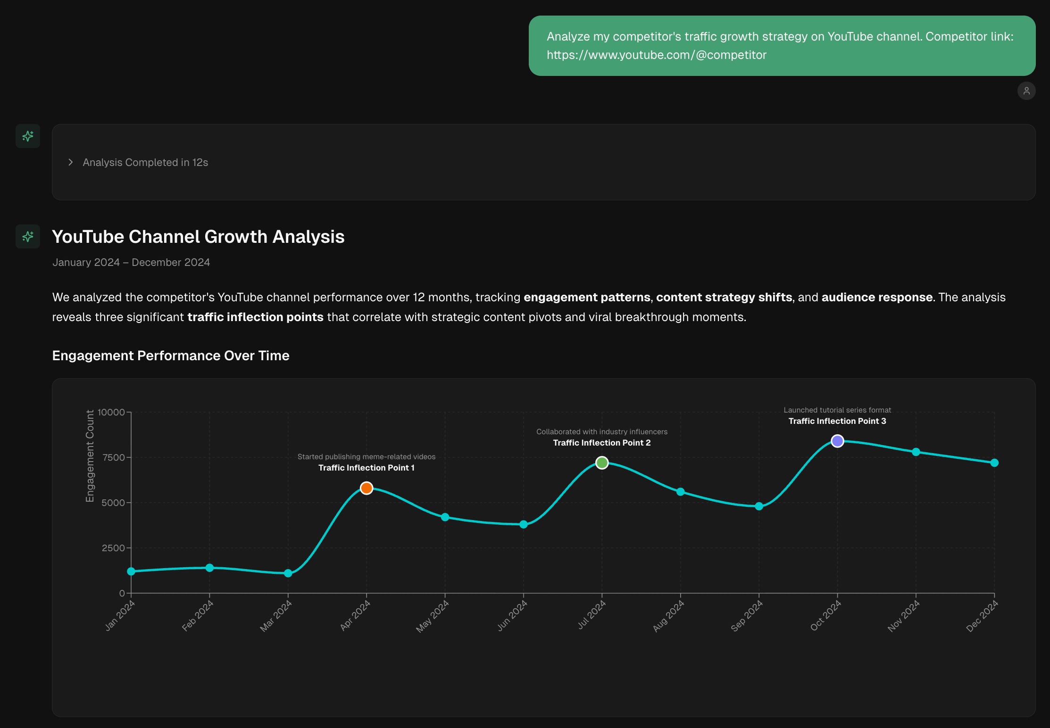1050x728 pixels.
Task: Click the green Traffic Inflection Point 2 marker
Action: pos(602,463)
